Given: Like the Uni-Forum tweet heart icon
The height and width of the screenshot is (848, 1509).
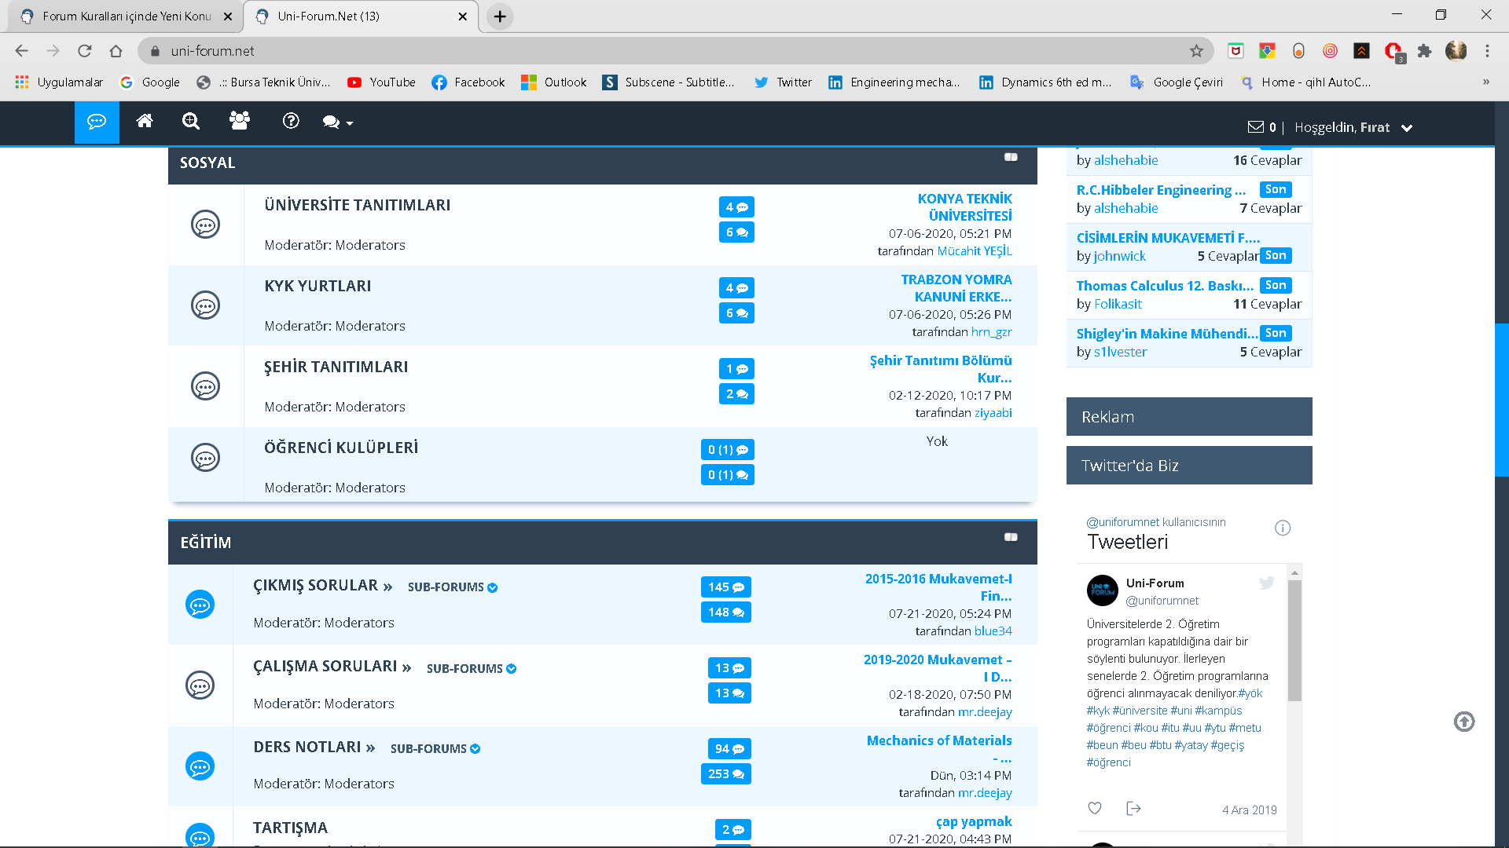Looking at the screenshot, I should click(1095, 808).
